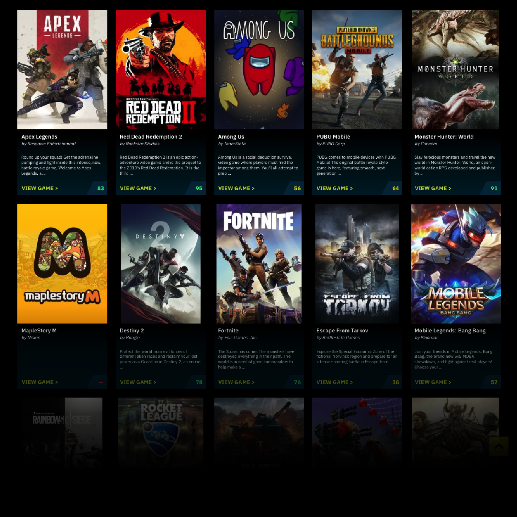The width and height of the screenshot is (517, 517).
Task: Click View Game for Monster Hunter: World
Action: coord(433,189)
